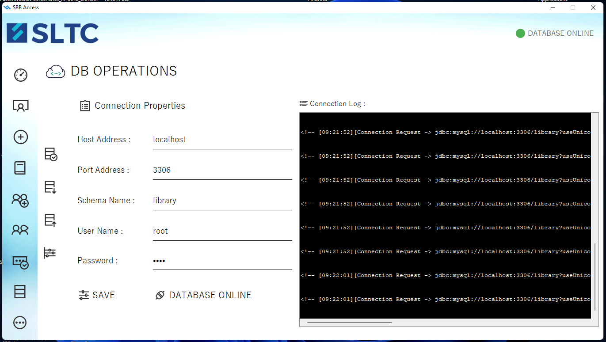
Task: Click the Password label
Action: [98, 261]
